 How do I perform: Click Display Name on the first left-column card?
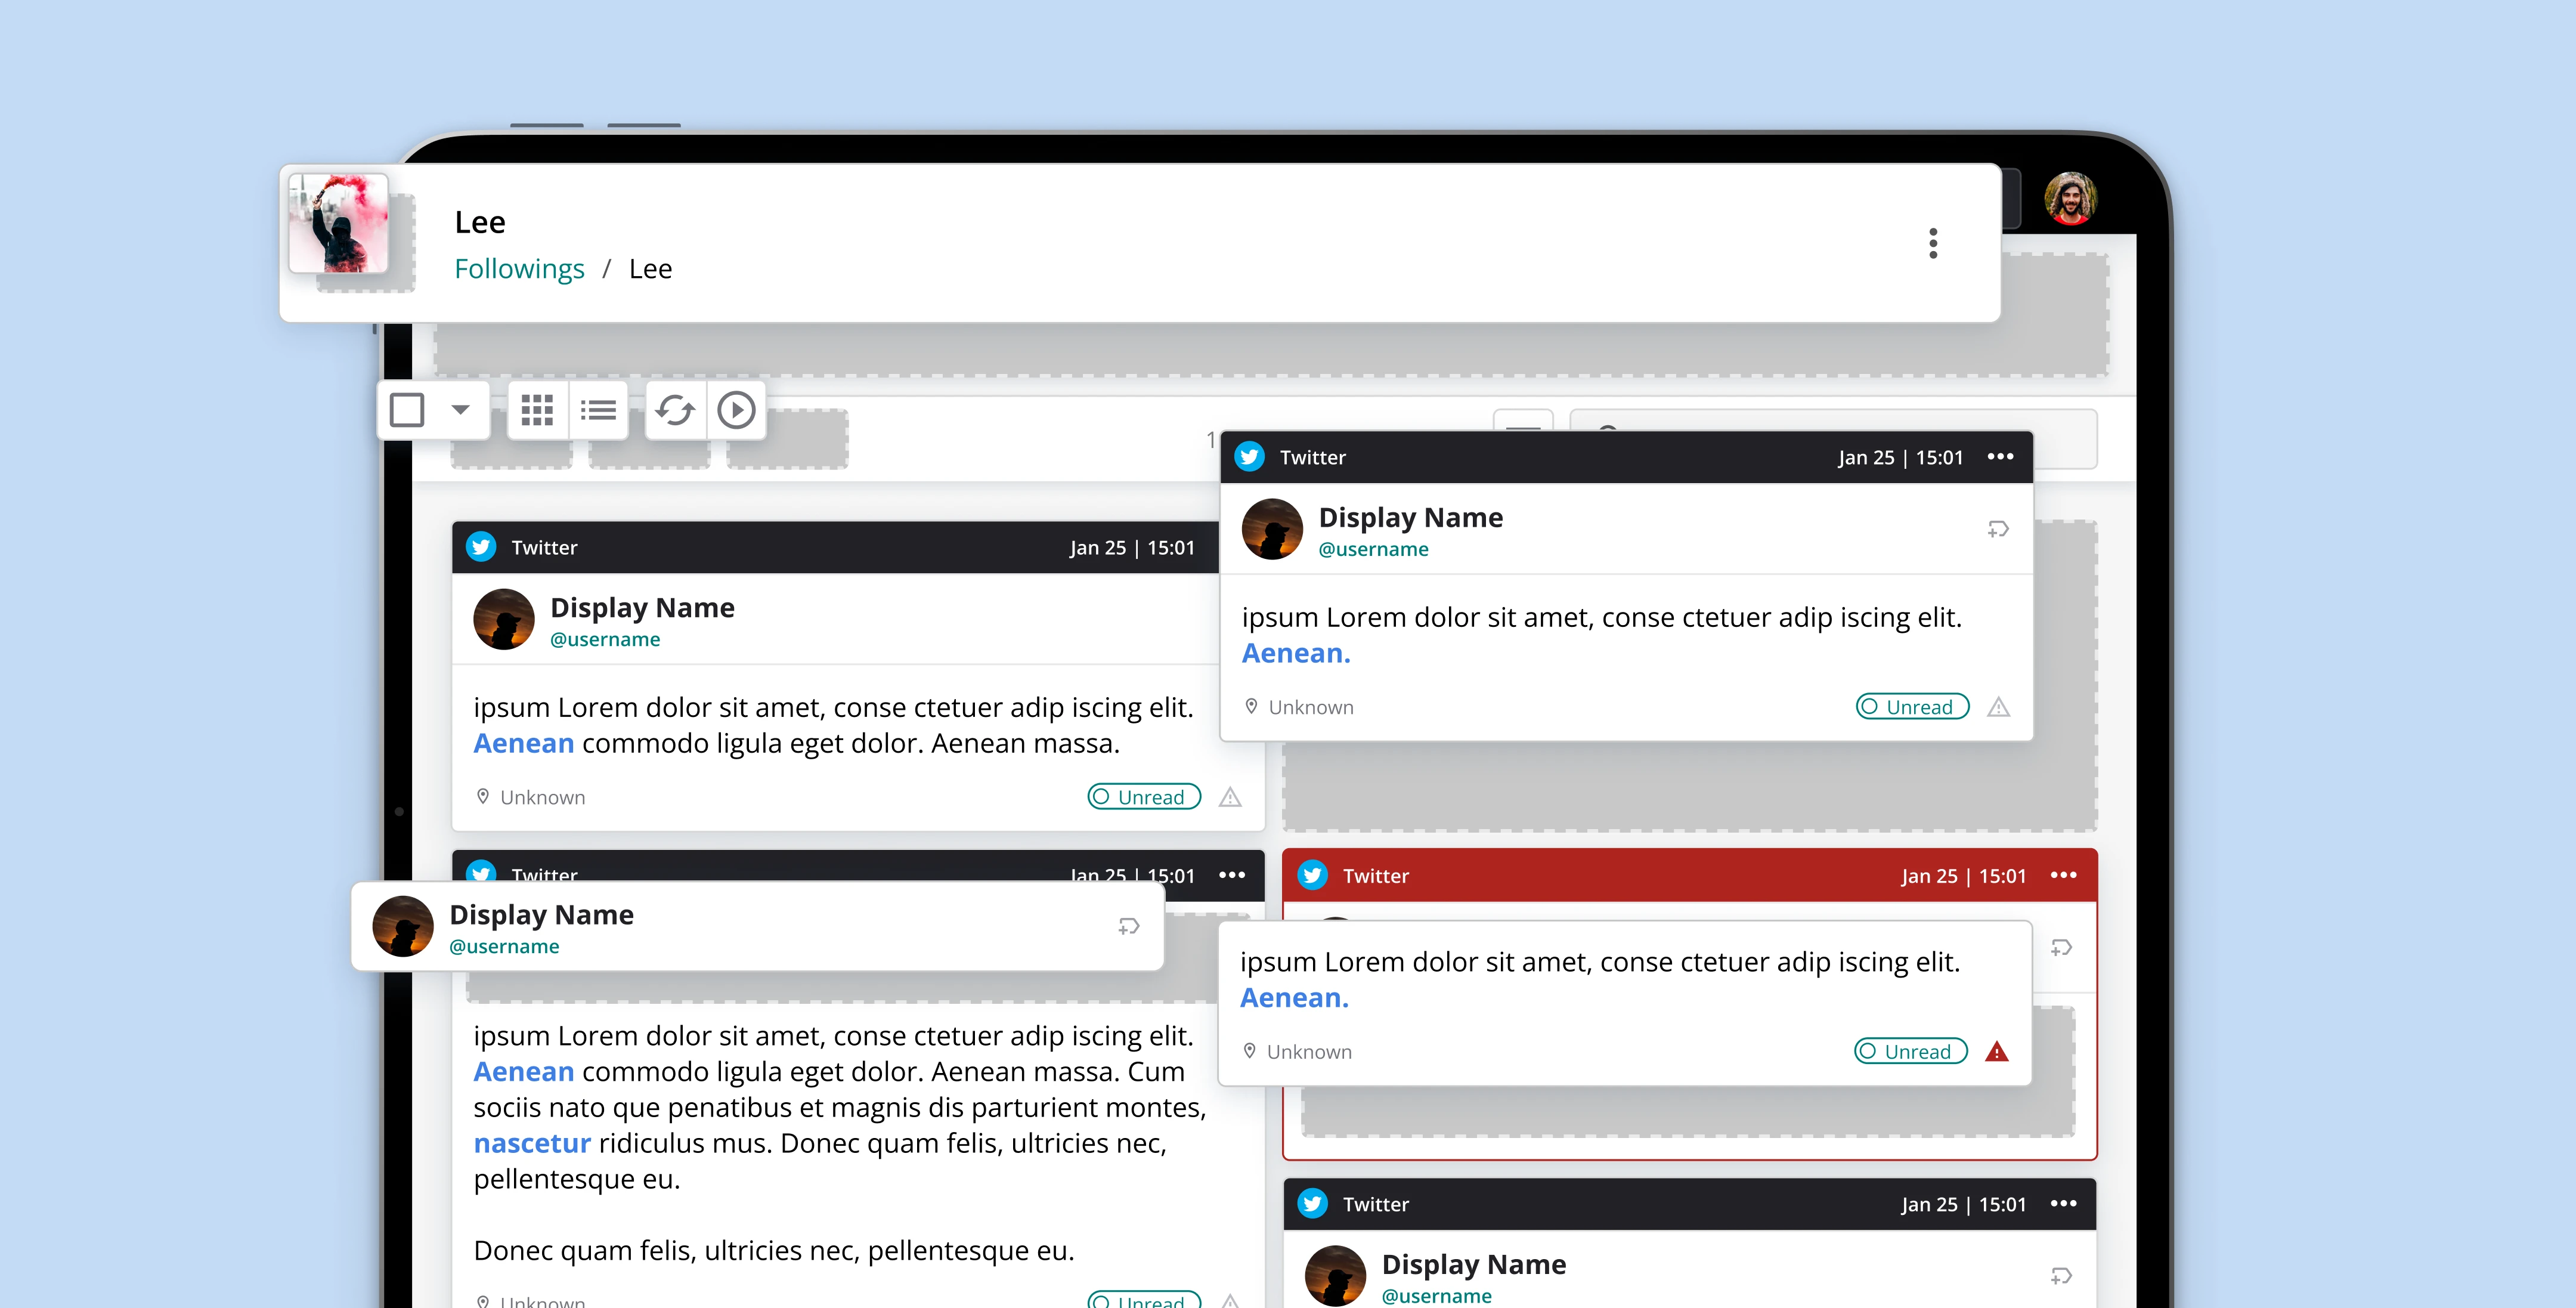[x=642, y=607]
